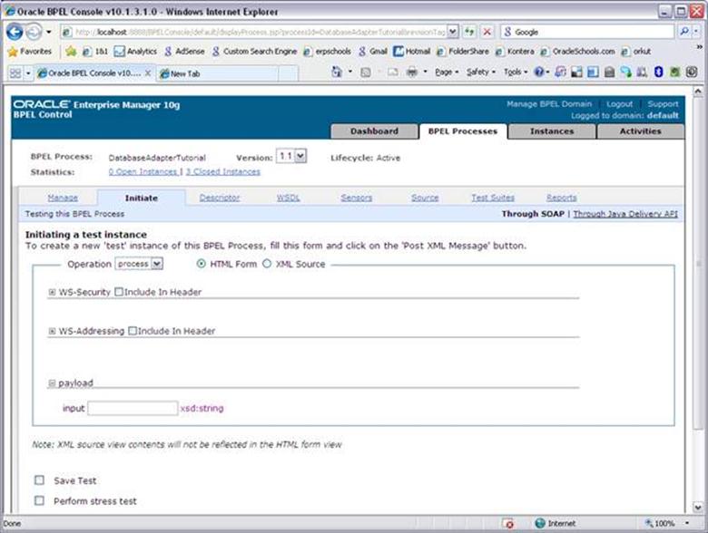Click the Help question mark icon
The image size is (708, 533).
tap(539, 73)
